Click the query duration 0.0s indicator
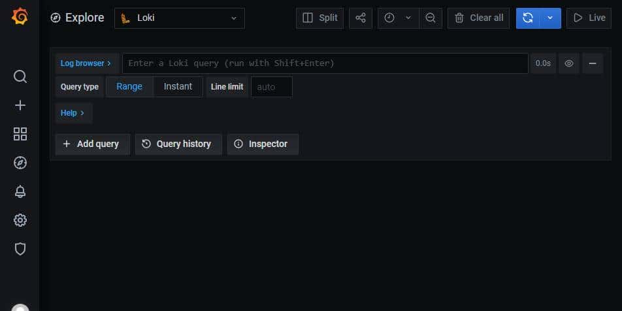The width and height of the screenshot is (622, 311). (x=543, y=63)
